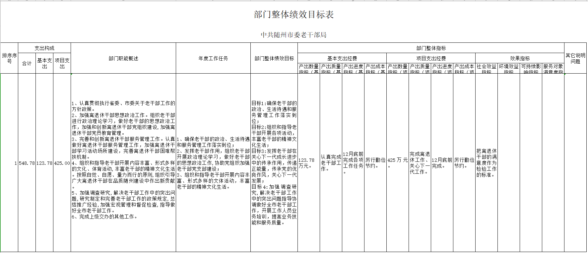Click the 其它说明问题 header cell
Image resolution: width=588 pixels, height=253 pixels.
point(575,58)
